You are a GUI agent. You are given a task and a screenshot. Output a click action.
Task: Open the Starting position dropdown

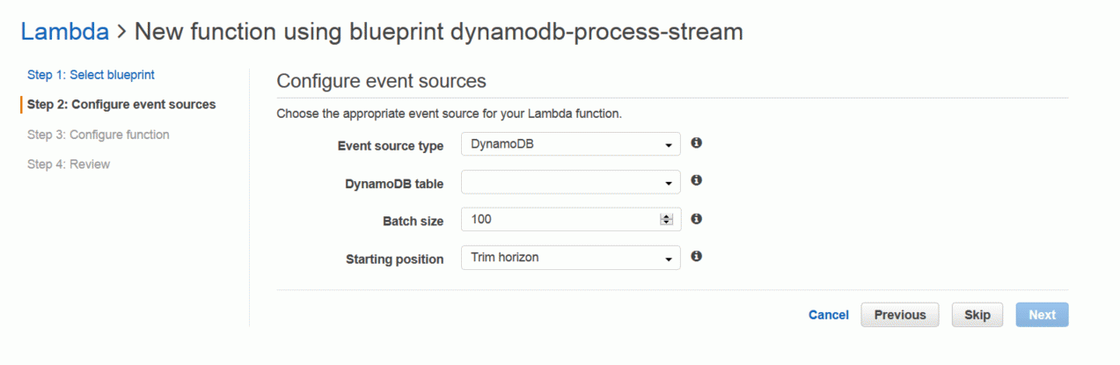[570, 258]
